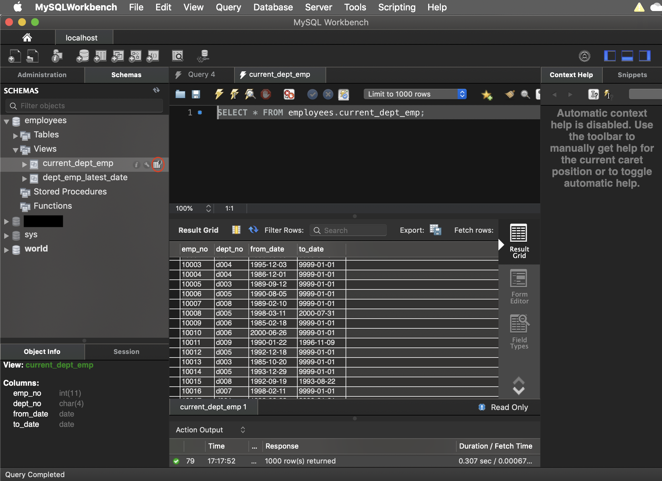Expand the world schema

coord(6,250)
